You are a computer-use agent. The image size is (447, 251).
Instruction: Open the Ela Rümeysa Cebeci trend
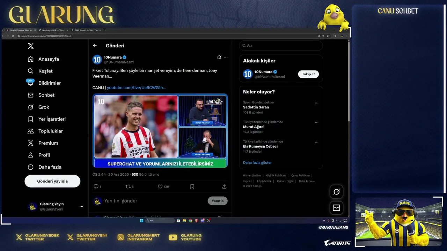260,146
